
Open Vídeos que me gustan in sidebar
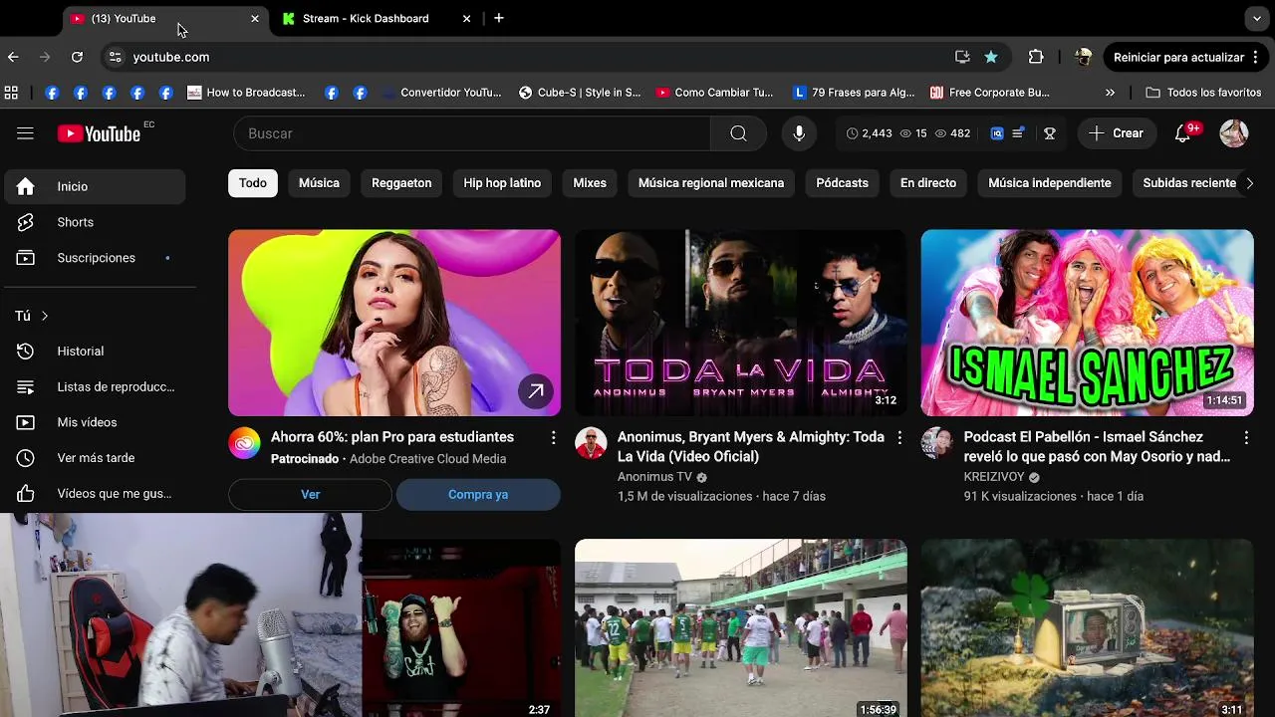point(95,494)
